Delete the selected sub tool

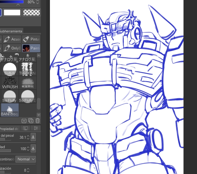pyautogui.click(x=37, y=120)
